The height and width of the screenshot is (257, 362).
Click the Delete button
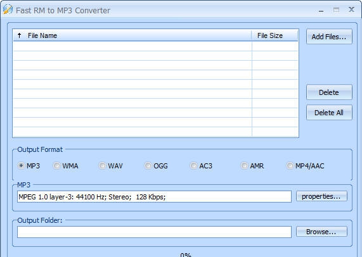(x=329, y=92)
